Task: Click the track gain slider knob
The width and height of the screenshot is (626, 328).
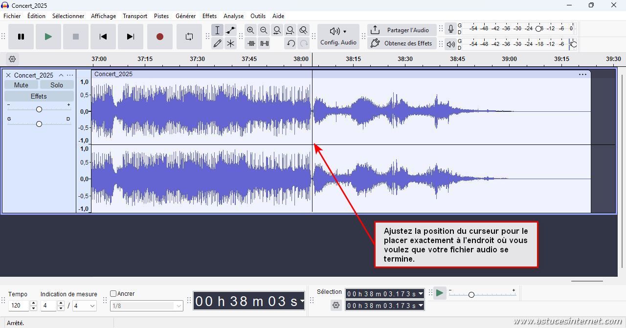Action: point(39,109)
